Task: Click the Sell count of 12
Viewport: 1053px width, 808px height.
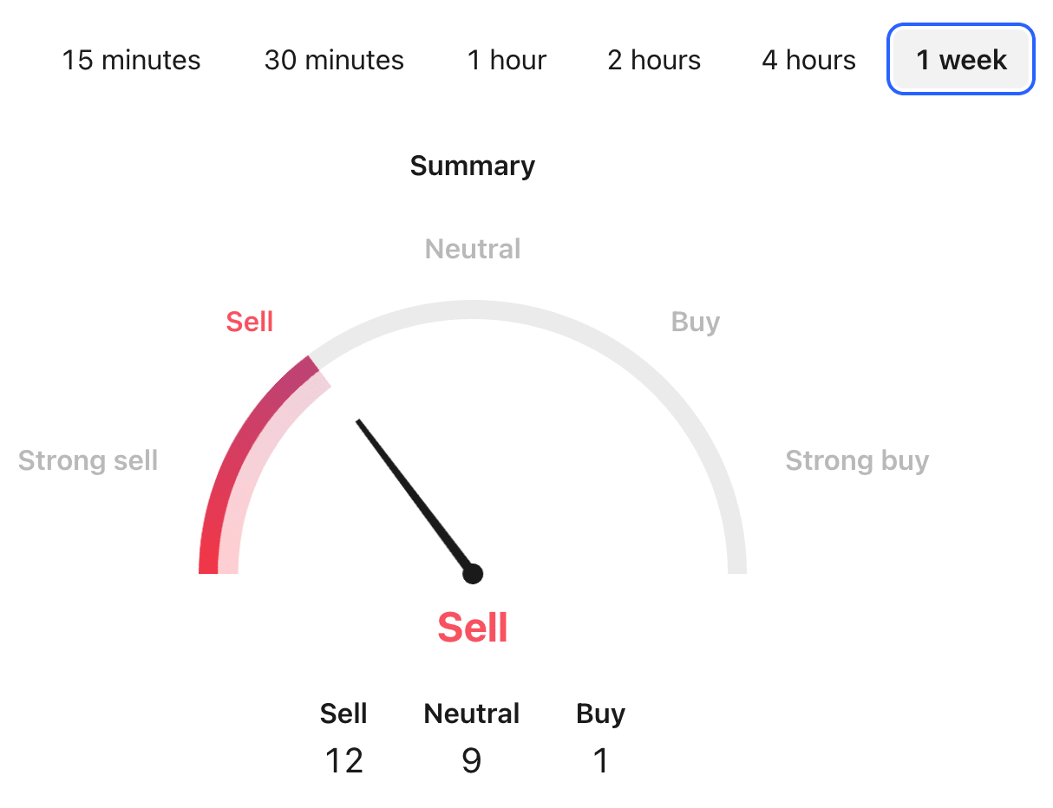Action: click(344, 760)
